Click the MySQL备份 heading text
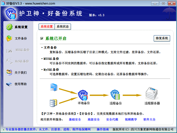 51,70
